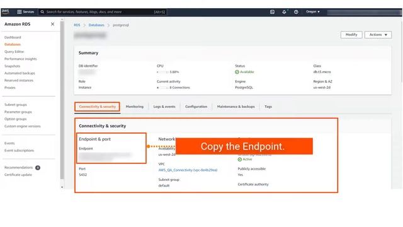Open Events in the sidebar
This screenshot has height=227, width=403.
(x=9, y=143)
